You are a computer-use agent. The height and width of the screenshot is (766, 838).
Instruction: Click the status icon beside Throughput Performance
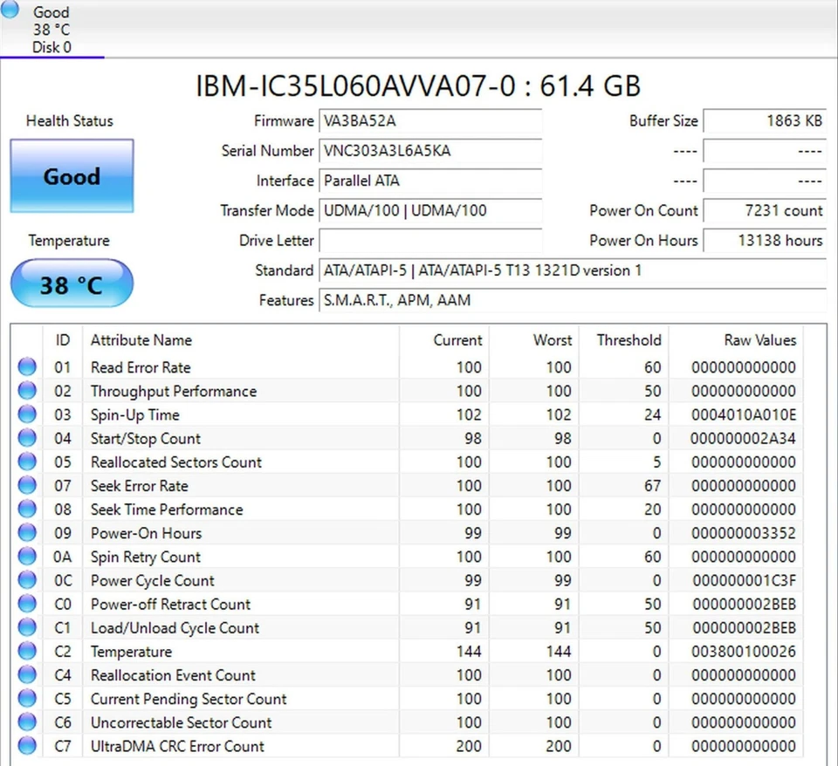[x=26, y=391]
